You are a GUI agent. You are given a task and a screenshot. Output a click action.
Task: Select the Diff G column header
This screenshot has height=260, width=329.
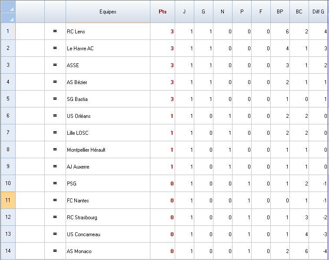[318, 12]
